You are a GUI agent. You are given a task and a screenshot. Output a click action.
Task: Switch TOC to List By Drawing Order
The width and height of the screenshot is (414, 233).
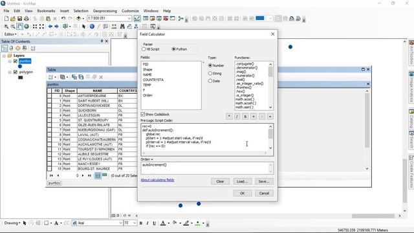(5, 48)
